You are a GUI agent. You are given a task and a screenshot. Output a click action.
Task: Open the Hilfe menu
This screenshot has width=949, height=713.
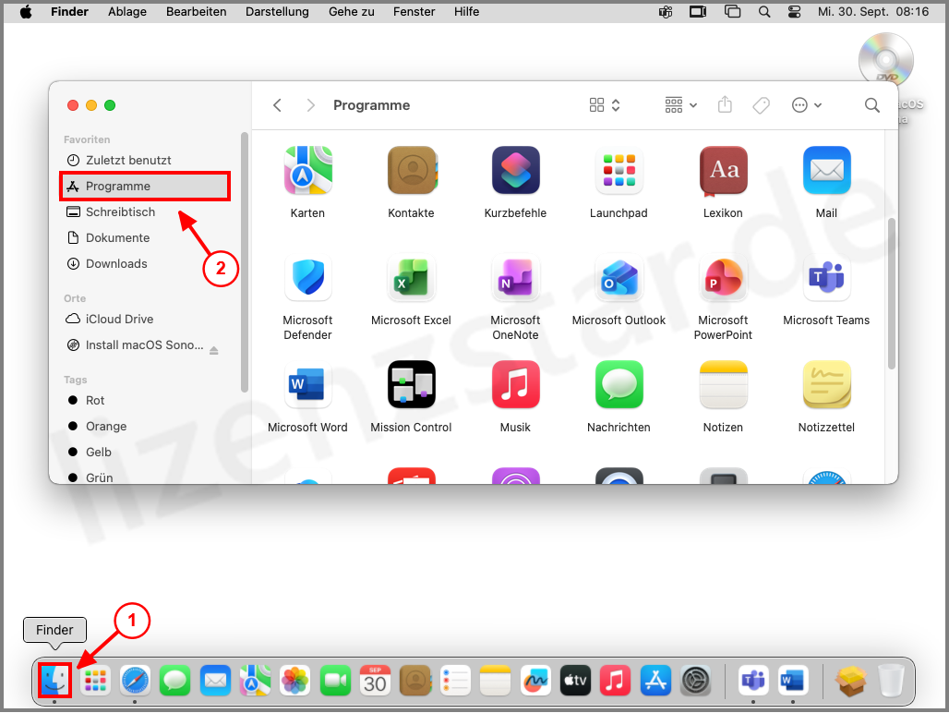pos(466,11)
